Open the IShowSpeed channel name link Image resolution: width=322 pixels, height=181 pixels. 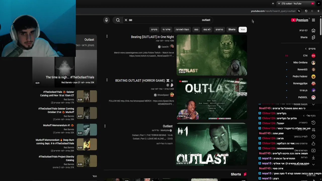163,95
